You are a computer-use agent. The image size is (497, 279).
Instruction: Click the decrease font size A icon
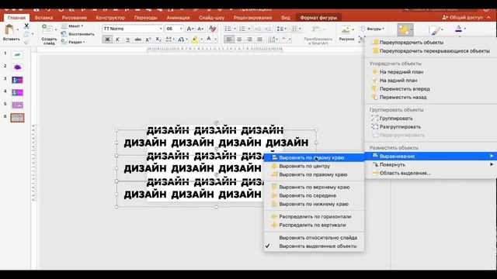pos(200,29)
